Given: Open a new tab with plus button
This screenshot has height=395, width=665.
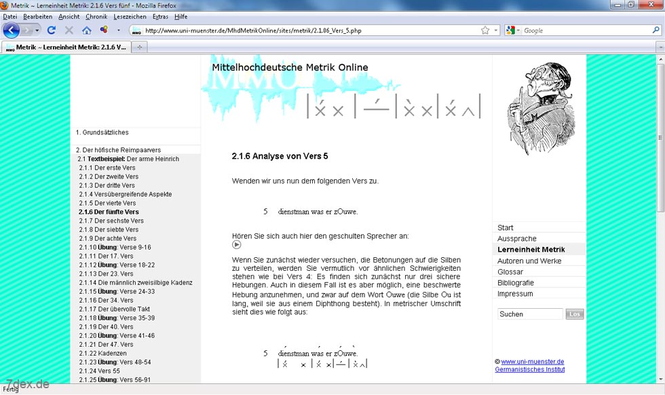Looking at the screenshot, I should pyautogui.click(x=140, y=47).
